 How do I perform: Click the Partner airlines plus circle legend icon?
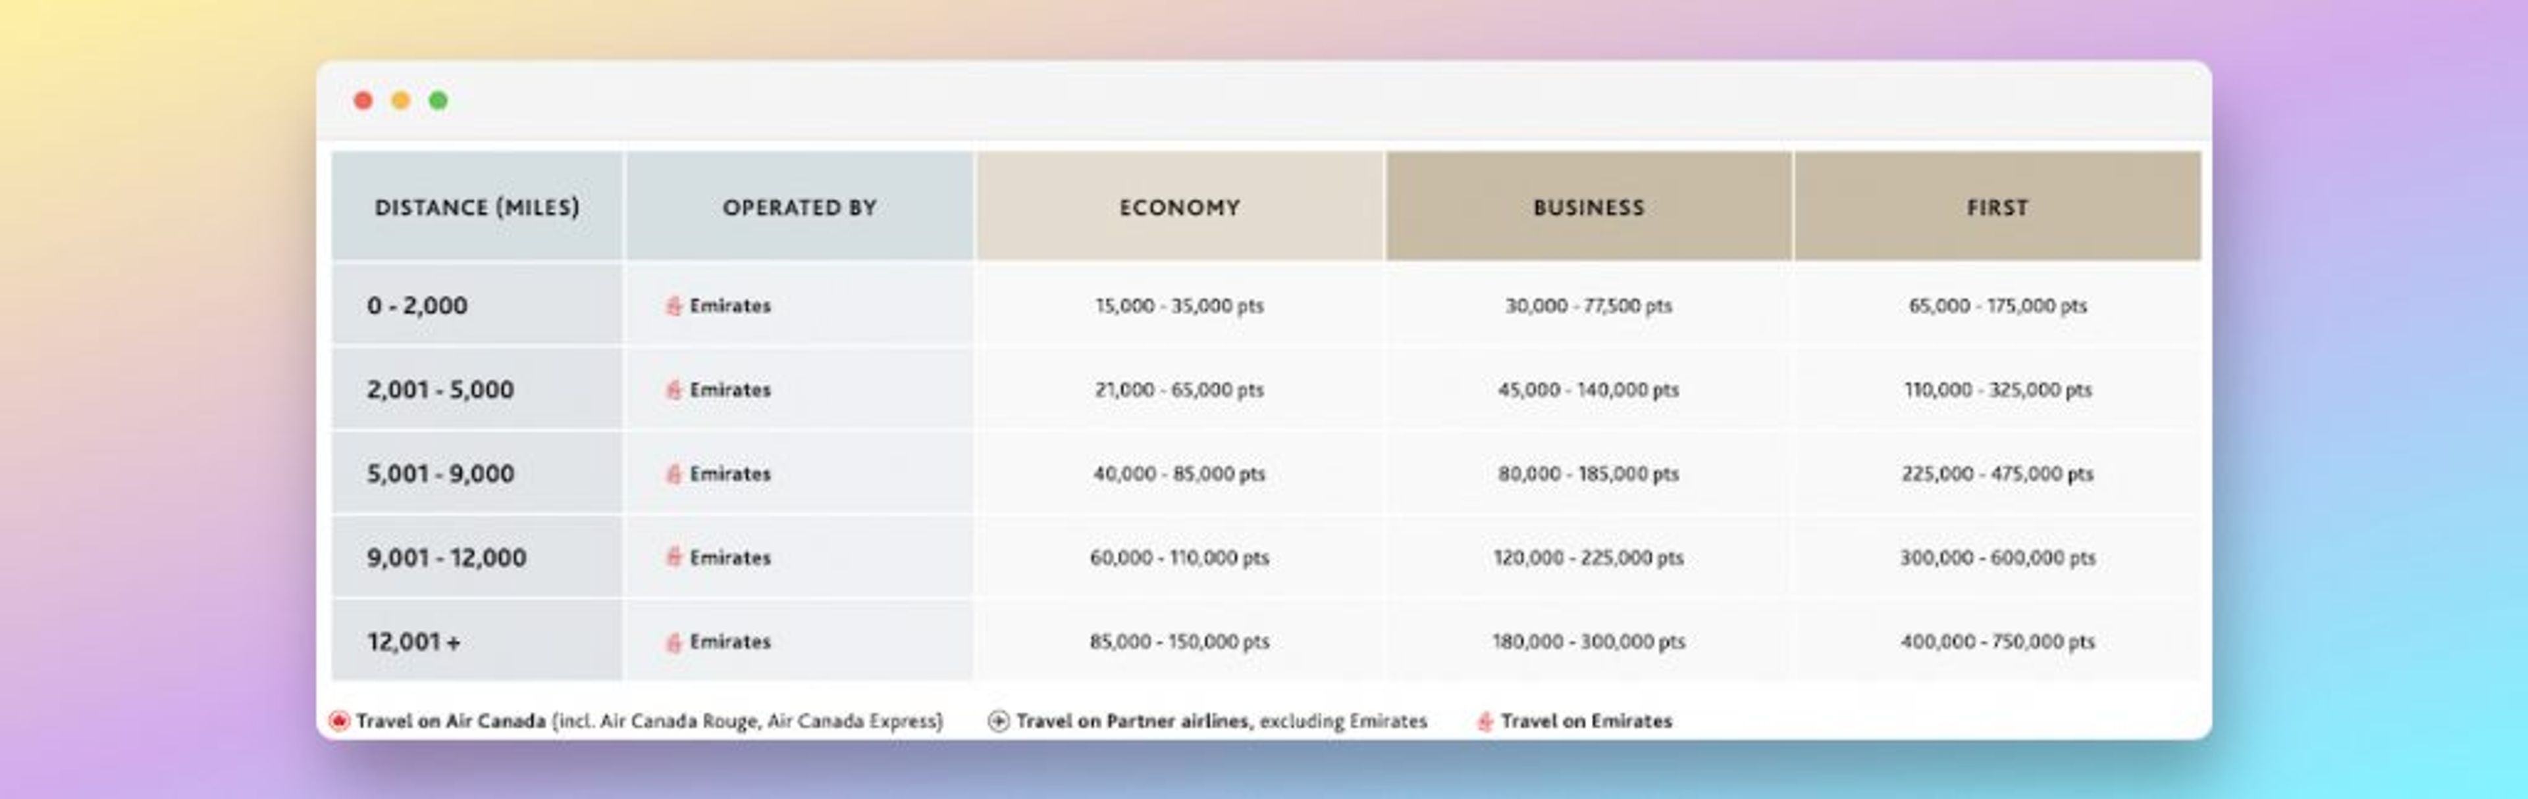pyautogui.click(x=998, y=721)
